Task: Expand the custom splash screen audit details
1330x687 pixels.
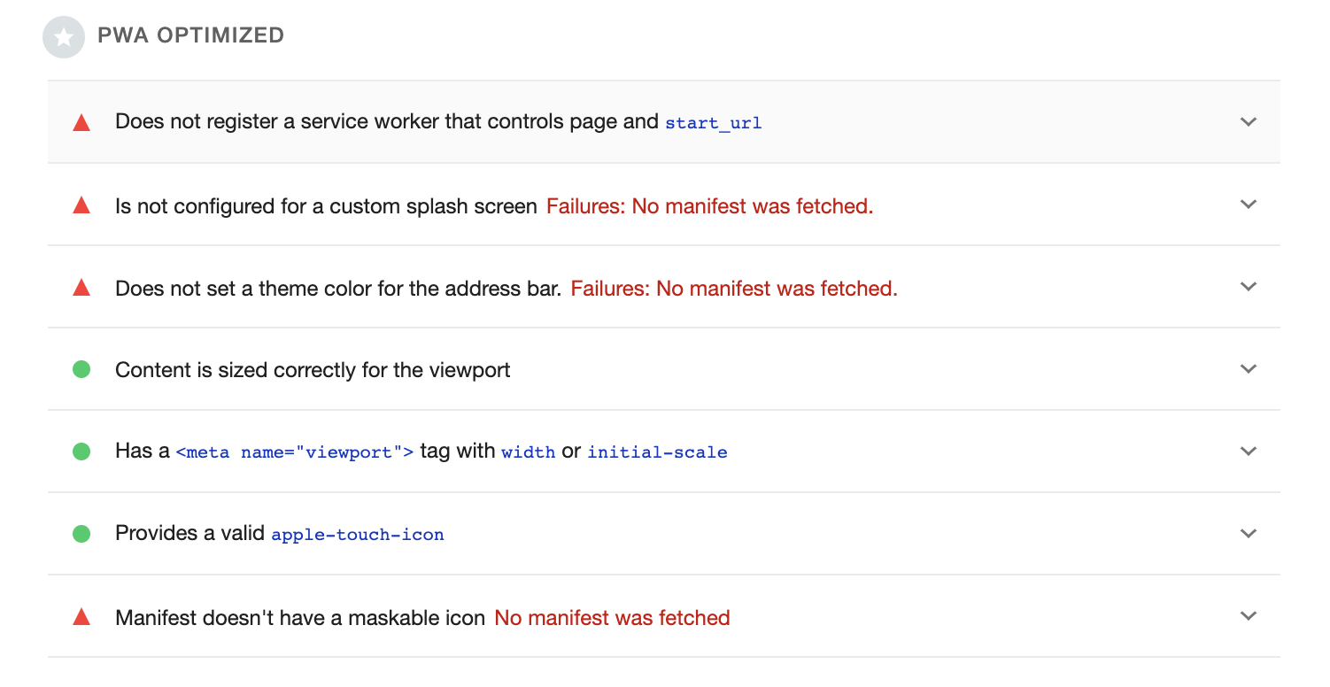Action: point(1249,205)
